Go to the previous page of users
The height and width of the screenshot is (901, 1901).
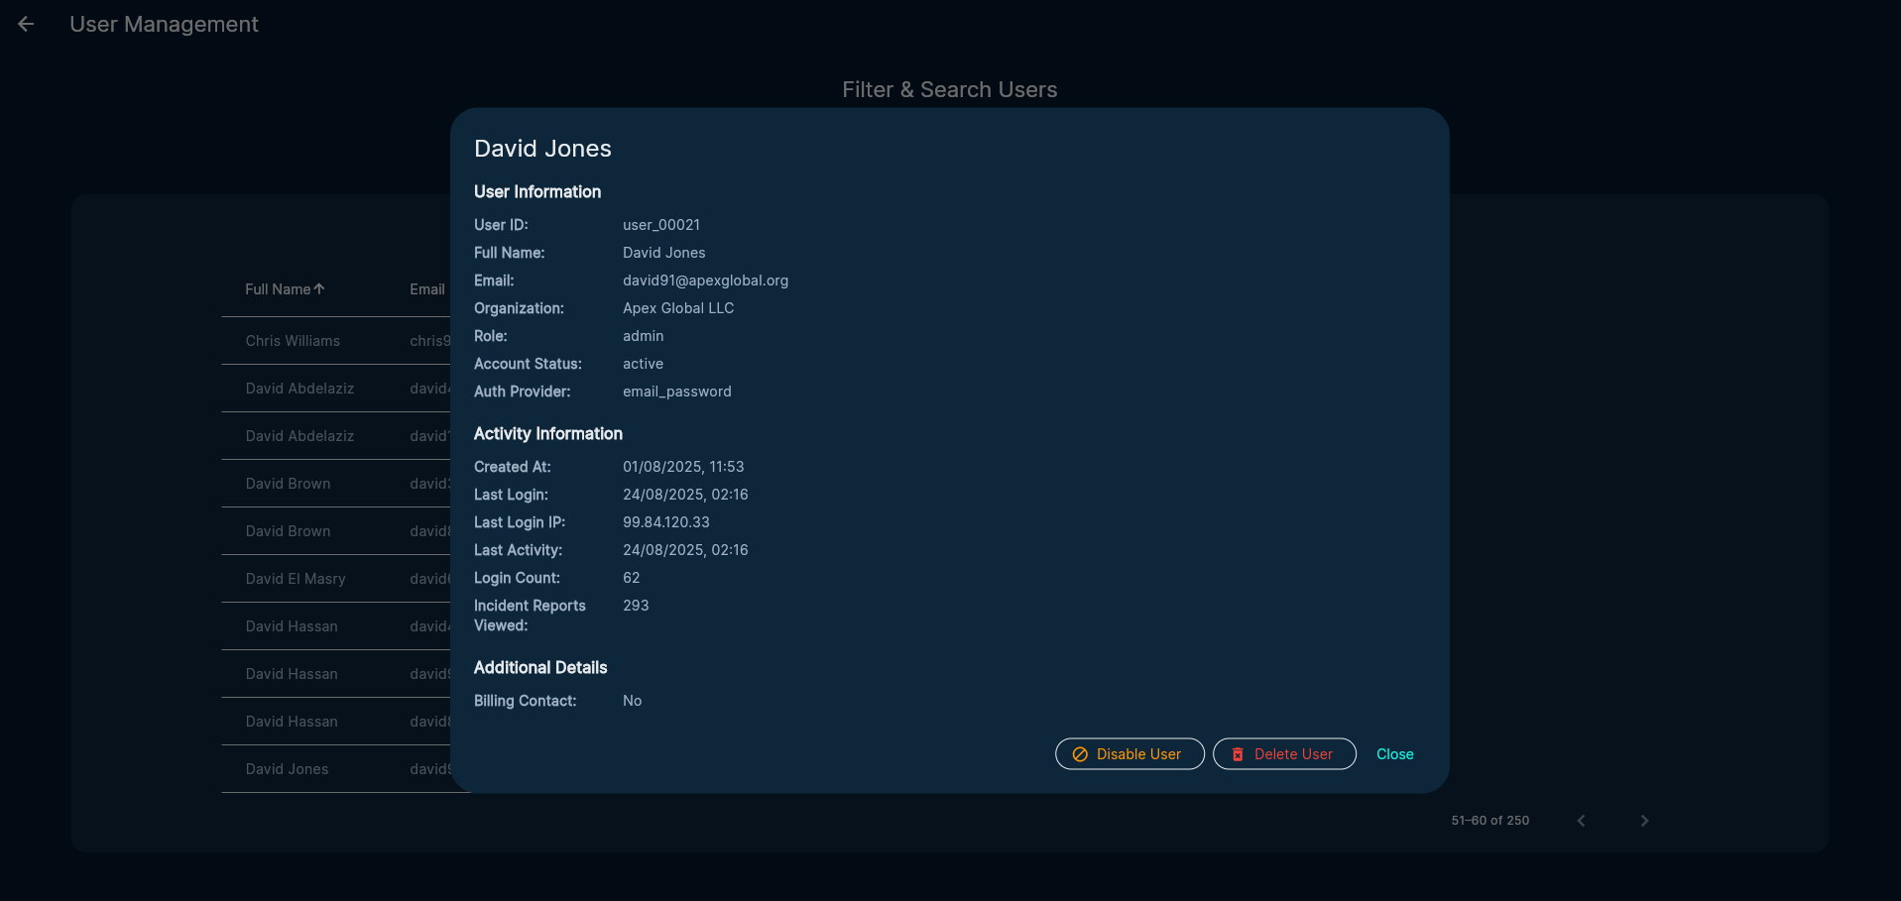click(1581, 821)
